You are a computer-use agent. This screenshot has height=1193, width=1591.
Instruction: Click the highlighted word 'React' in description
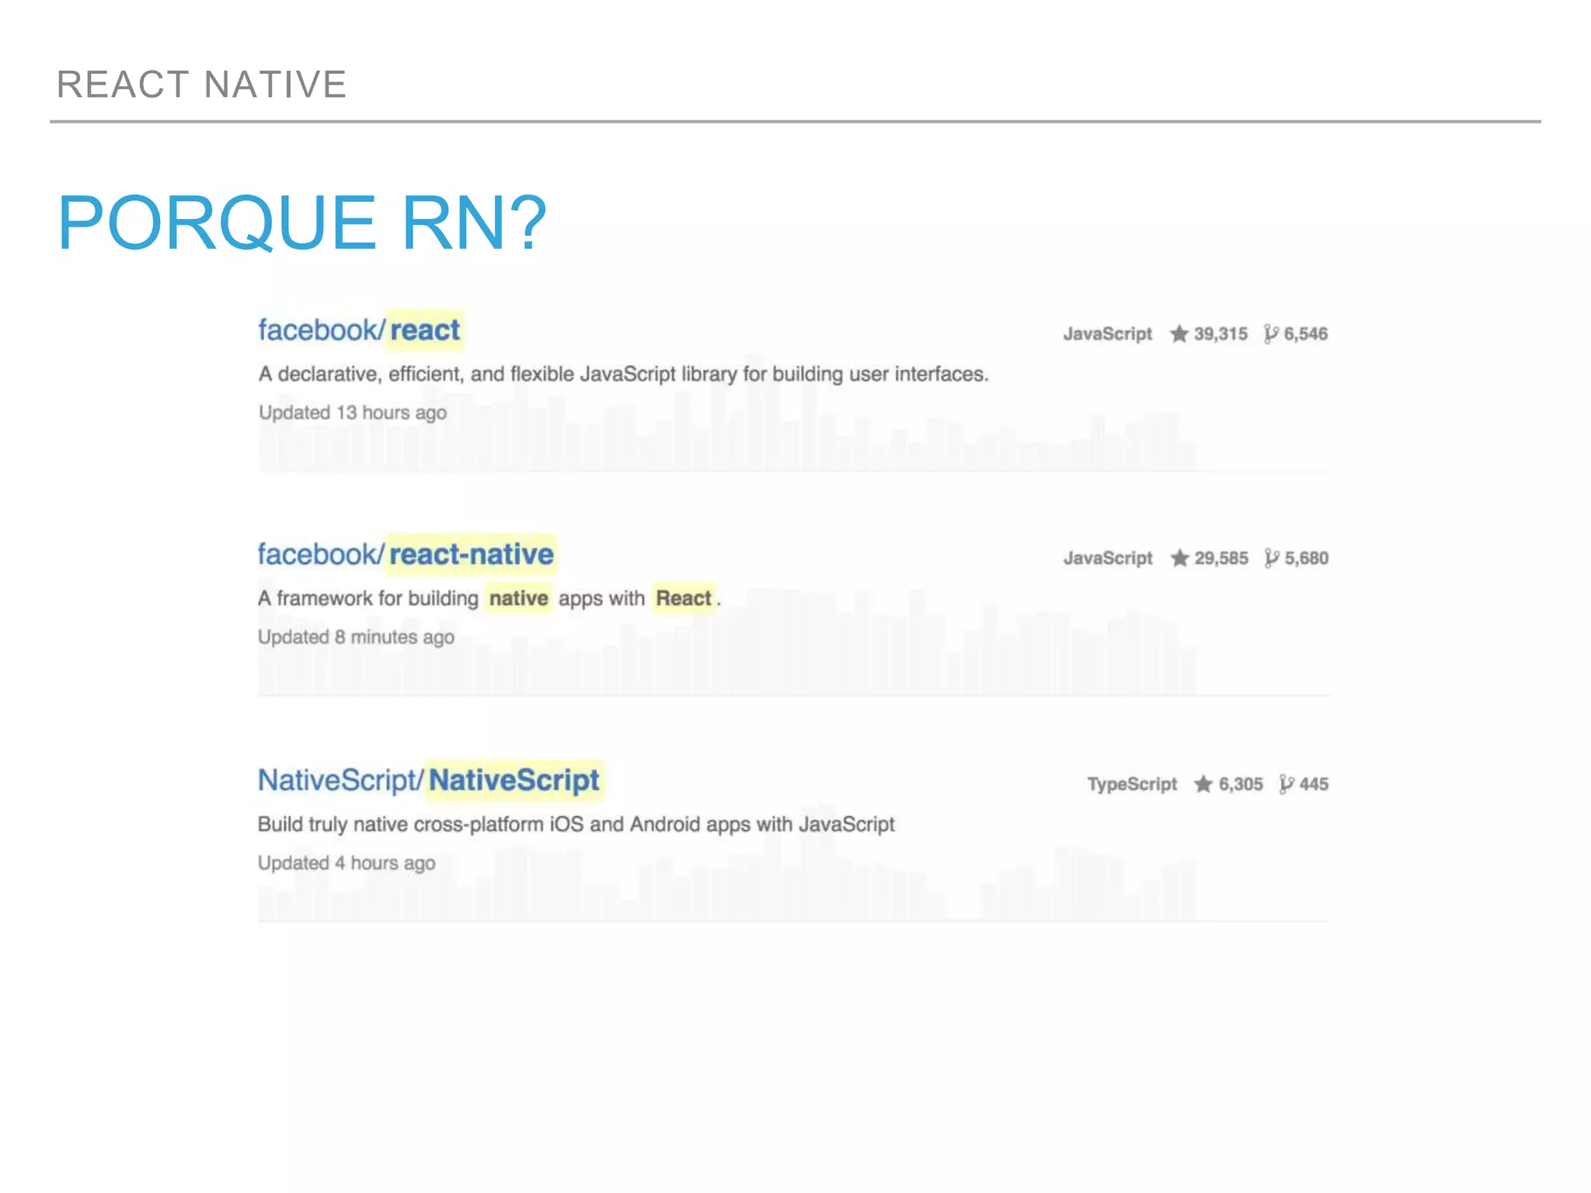[684, 598]
